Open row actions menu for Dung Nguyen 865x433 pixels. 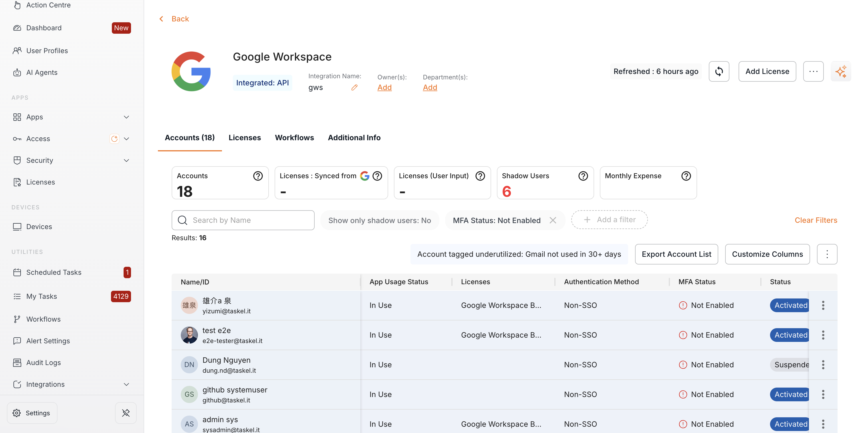pos(823,364)
